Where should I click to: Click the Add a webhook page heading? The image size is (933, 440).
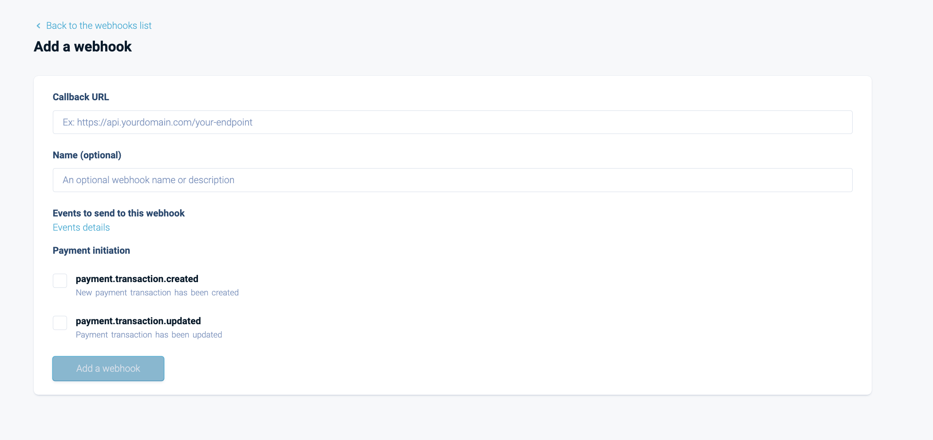pos(83,47)
